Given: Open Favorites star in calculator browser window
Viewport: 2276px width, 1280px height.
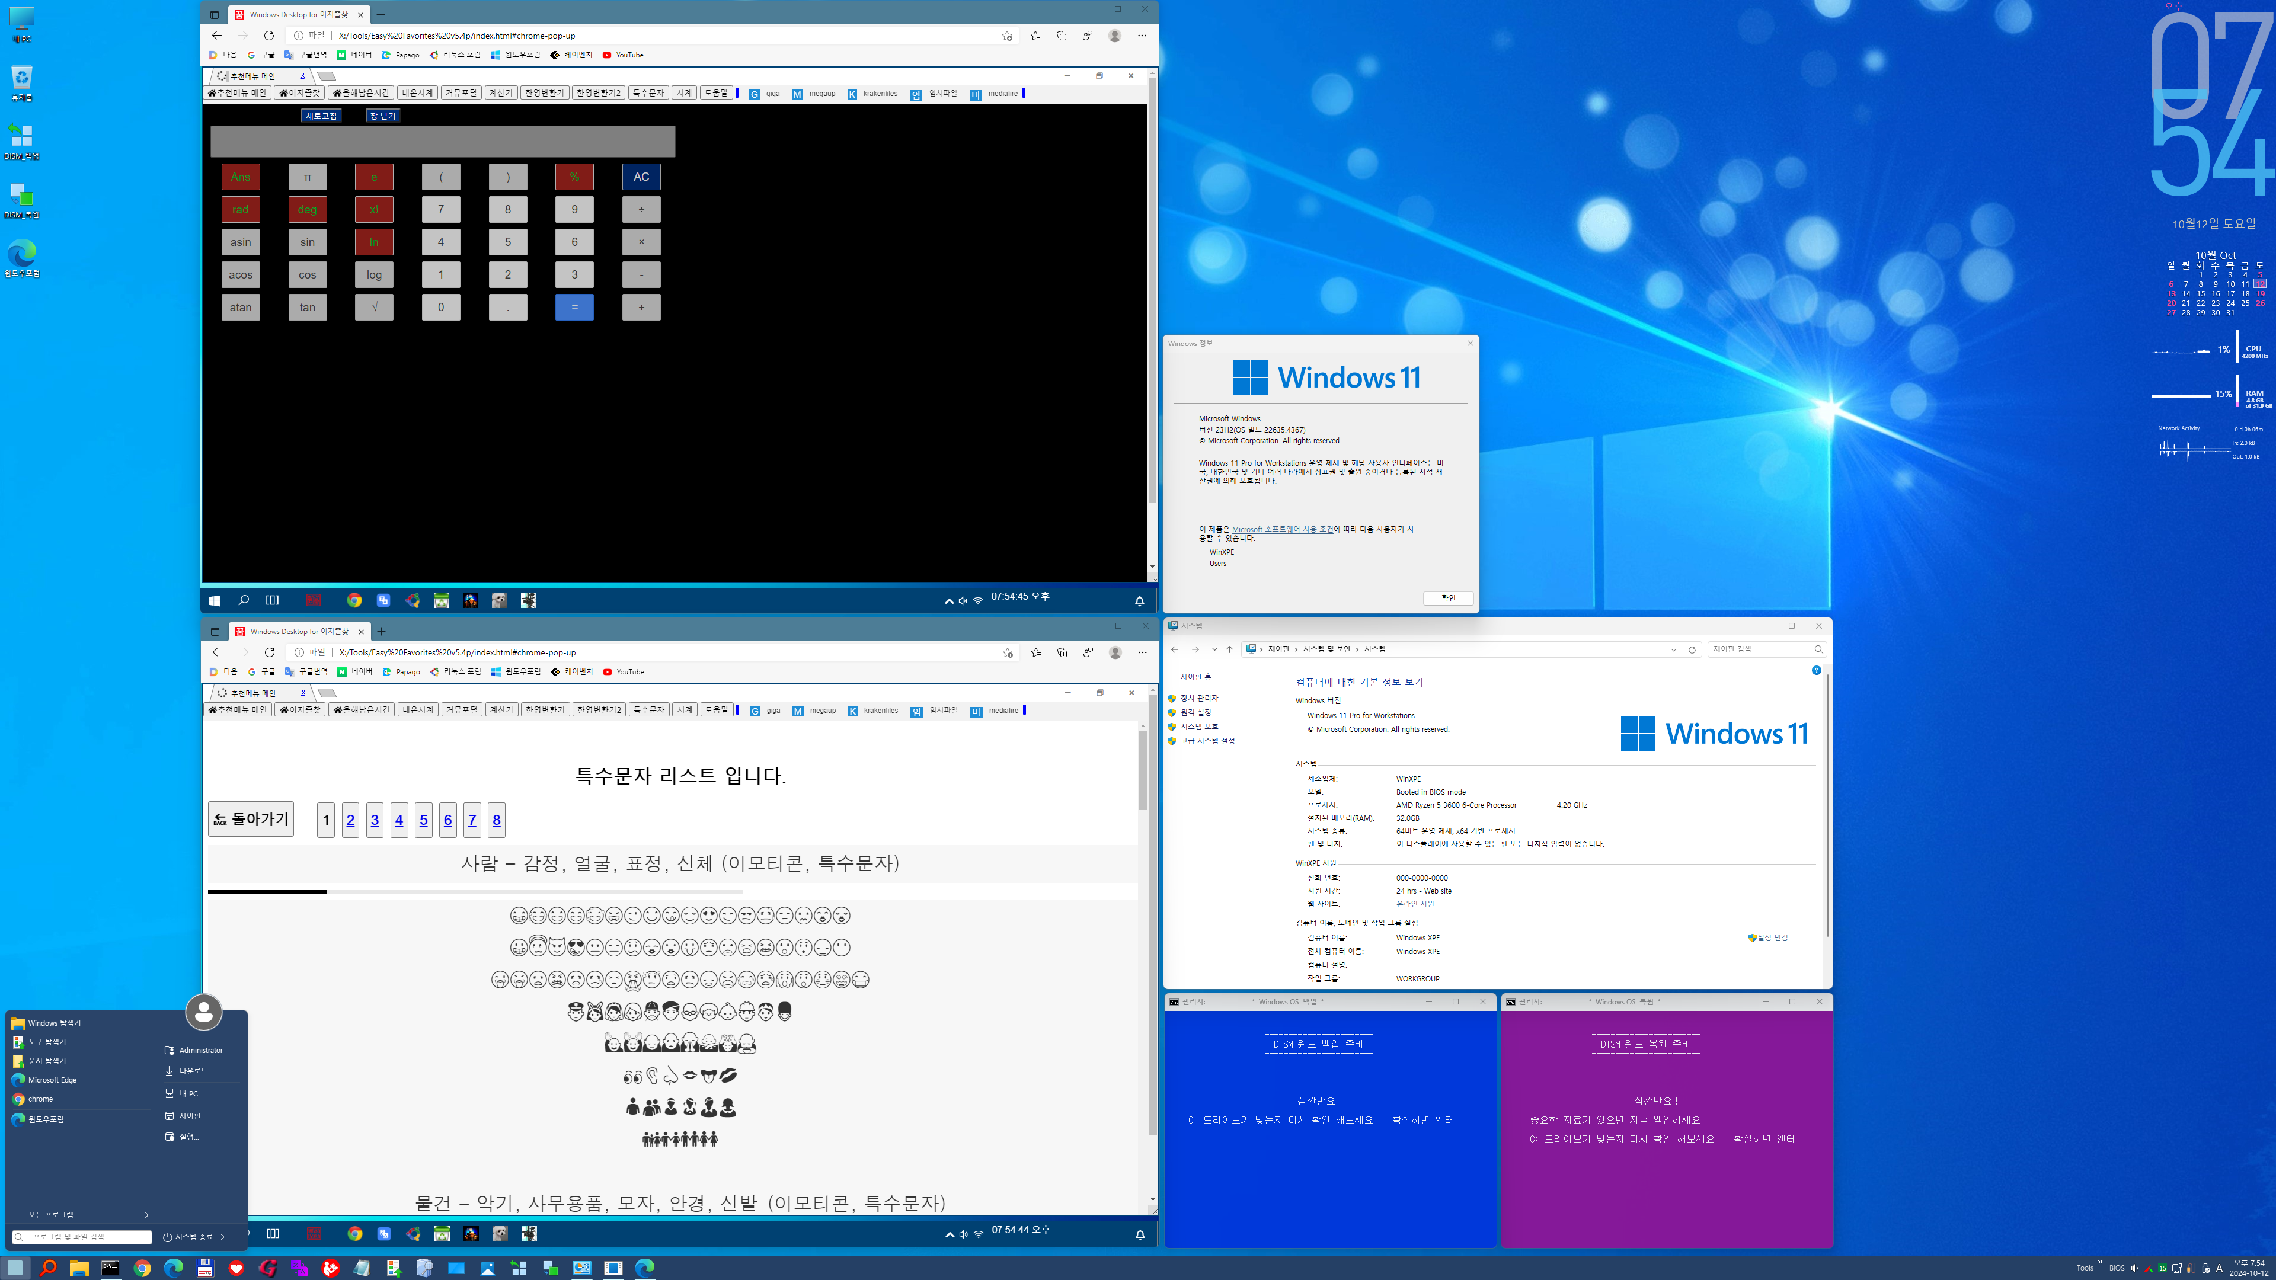Looking at the screenshot, I should 1035,36.
